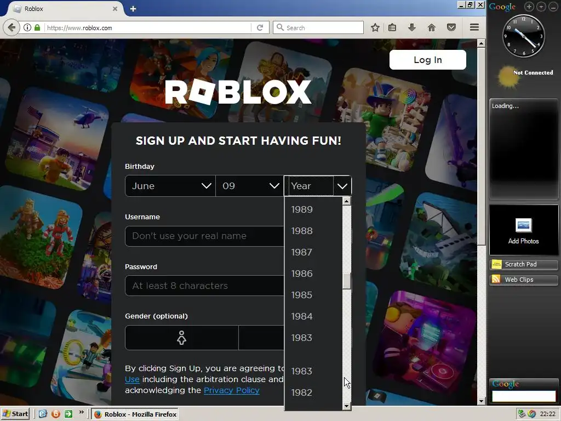
Task: Close the Roblox tab
Action: click(115, 9)
